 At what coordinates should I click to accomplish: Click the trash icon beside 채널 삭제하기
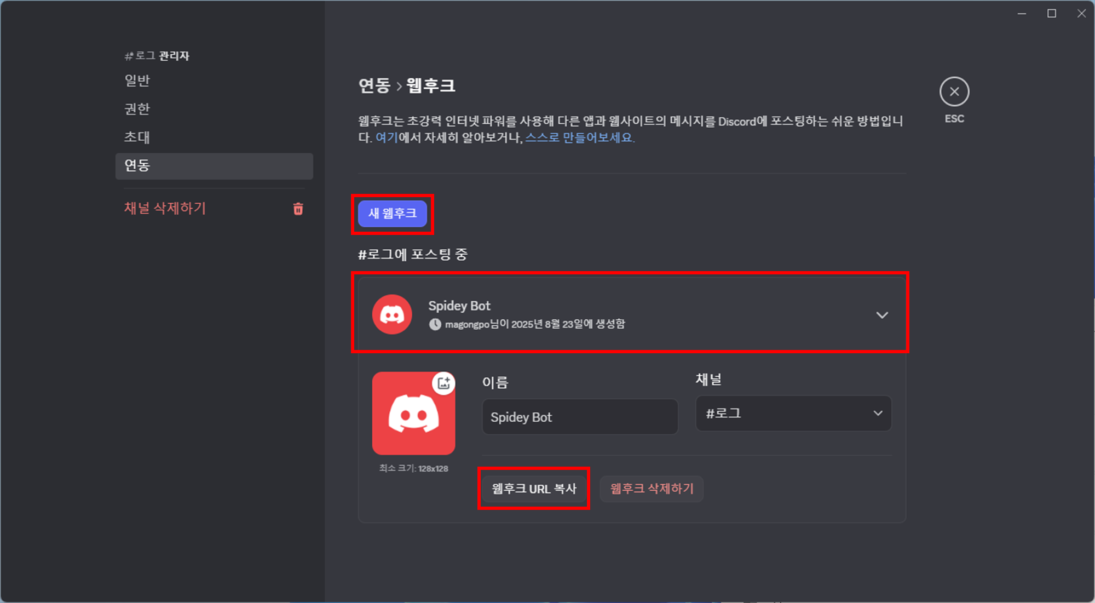coord(298,209)
